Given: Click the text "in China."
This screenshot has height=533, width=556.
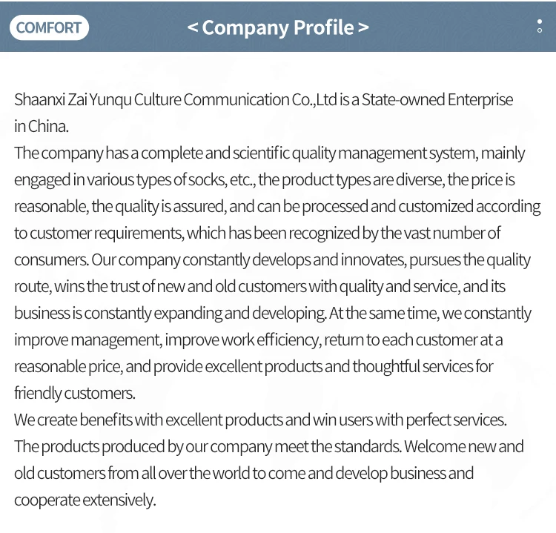Looking at the screenshot, I should tap(41, 126).
